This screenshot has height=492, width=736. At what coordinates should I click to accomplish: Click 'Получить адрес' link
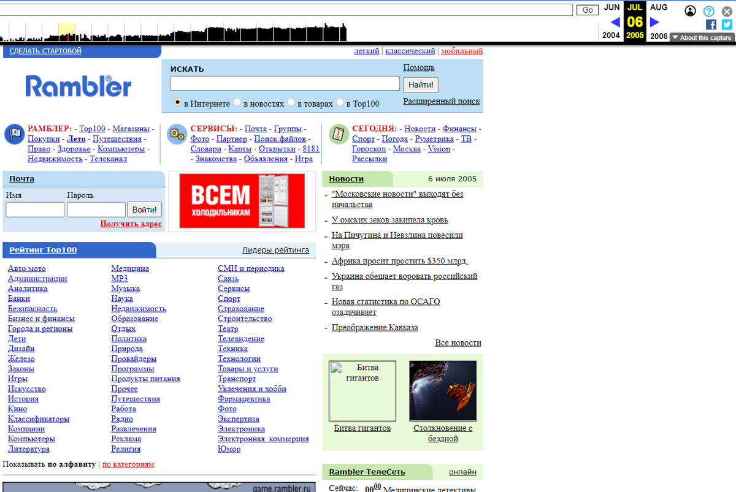click(x=131, y=224)
